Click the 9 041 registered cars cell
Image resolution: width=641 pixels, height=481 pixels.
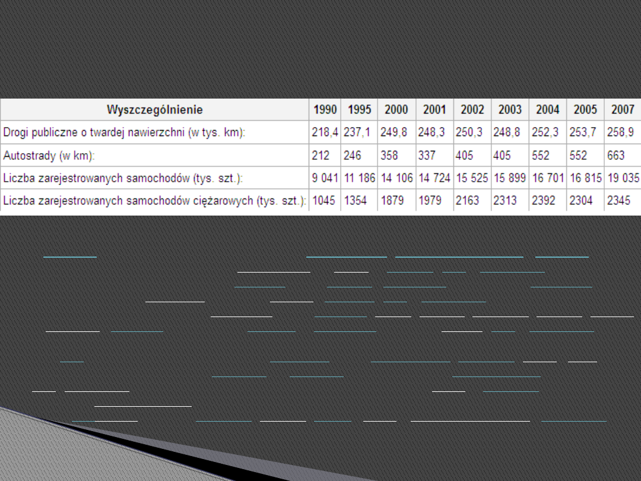tap(325, 178)
